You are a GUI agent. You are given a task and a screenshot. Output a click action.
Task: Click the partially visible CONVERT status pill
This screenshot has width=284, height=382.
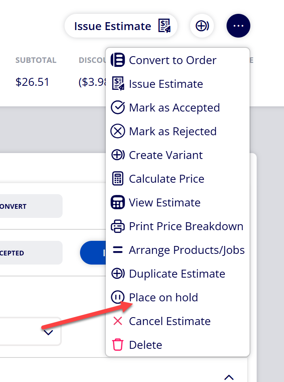(x=31, y=206)
